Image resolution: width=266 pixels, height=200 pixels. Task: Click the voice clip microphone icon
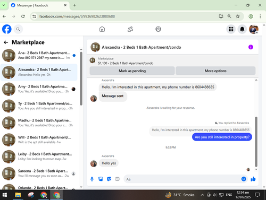click(92, 179)
